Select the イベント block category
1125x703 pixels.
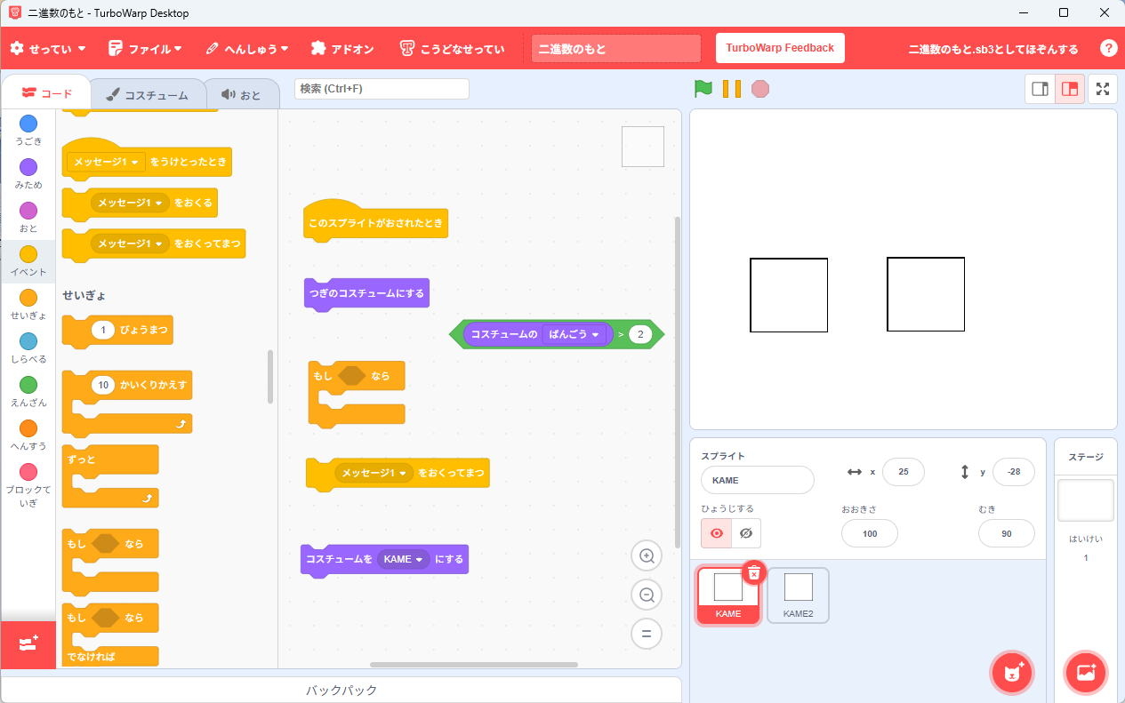click(x=28, y=261)
